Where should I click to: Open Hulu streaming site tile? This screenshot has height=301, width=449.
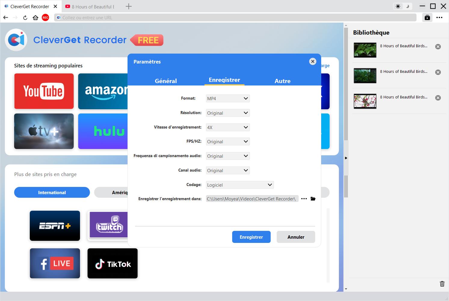click(103, 131)
